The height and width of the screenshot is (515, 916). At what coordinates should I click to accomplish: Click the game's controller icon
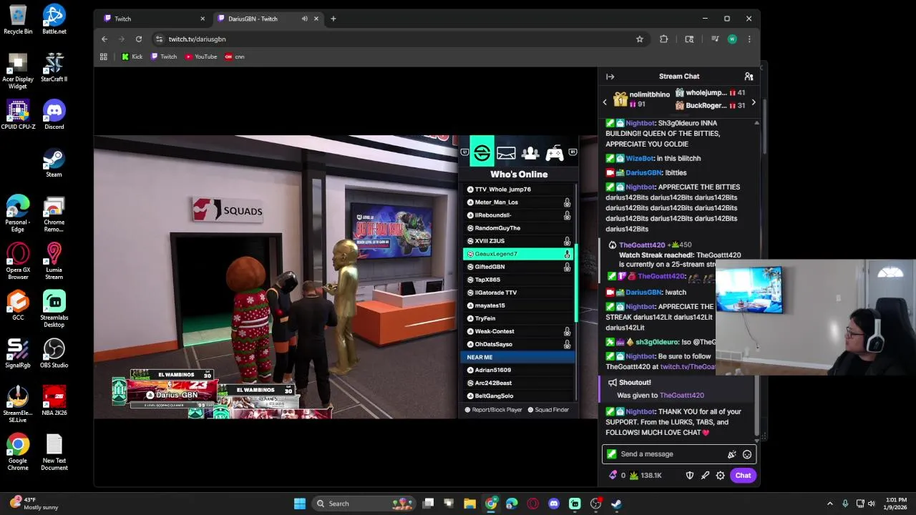(554, 153)
